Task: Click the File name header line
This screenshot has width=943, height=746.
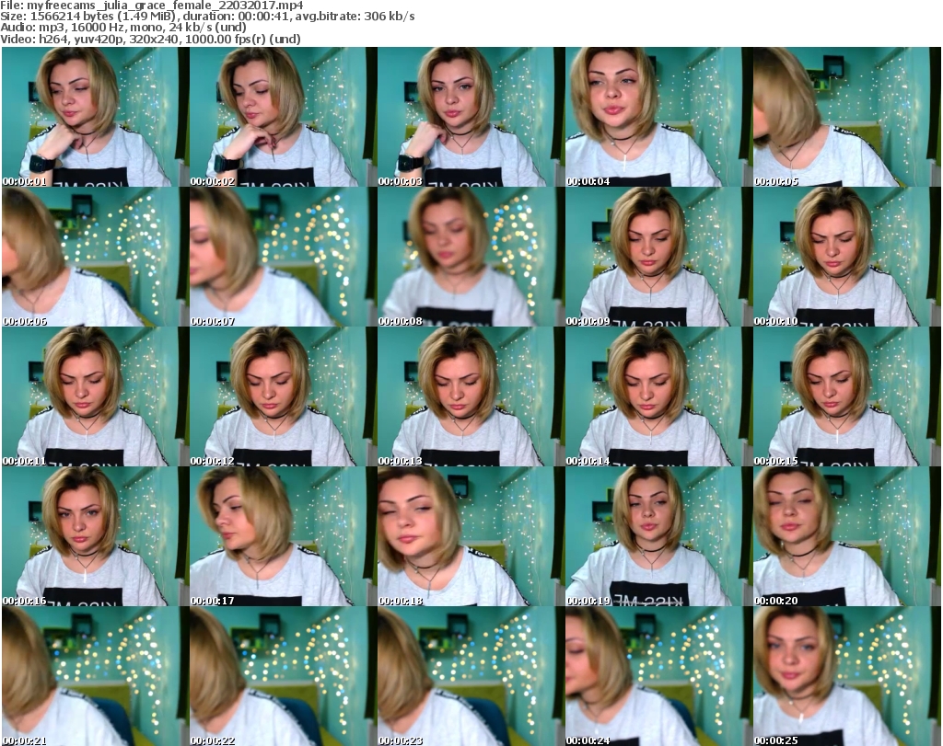Action: point(152,6)
